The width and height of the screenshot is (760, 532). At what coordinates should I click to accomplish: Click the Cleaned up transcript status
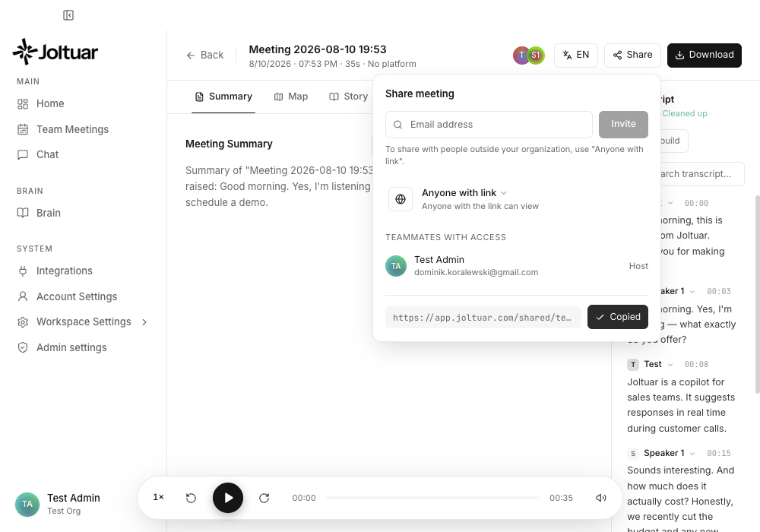click(685, 113)
